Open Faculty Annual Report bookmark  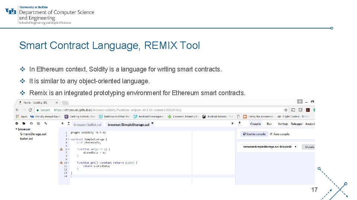pyautogui.click(x=45, y=117)
